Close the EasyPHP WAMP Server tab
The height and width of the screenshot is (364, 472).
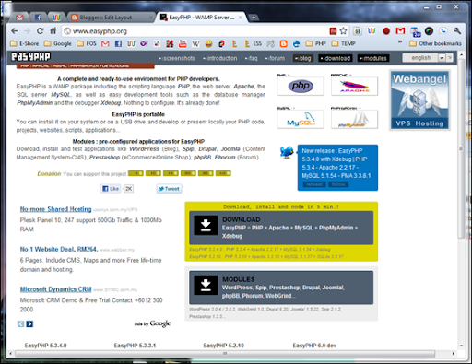[x=241, y=18]
